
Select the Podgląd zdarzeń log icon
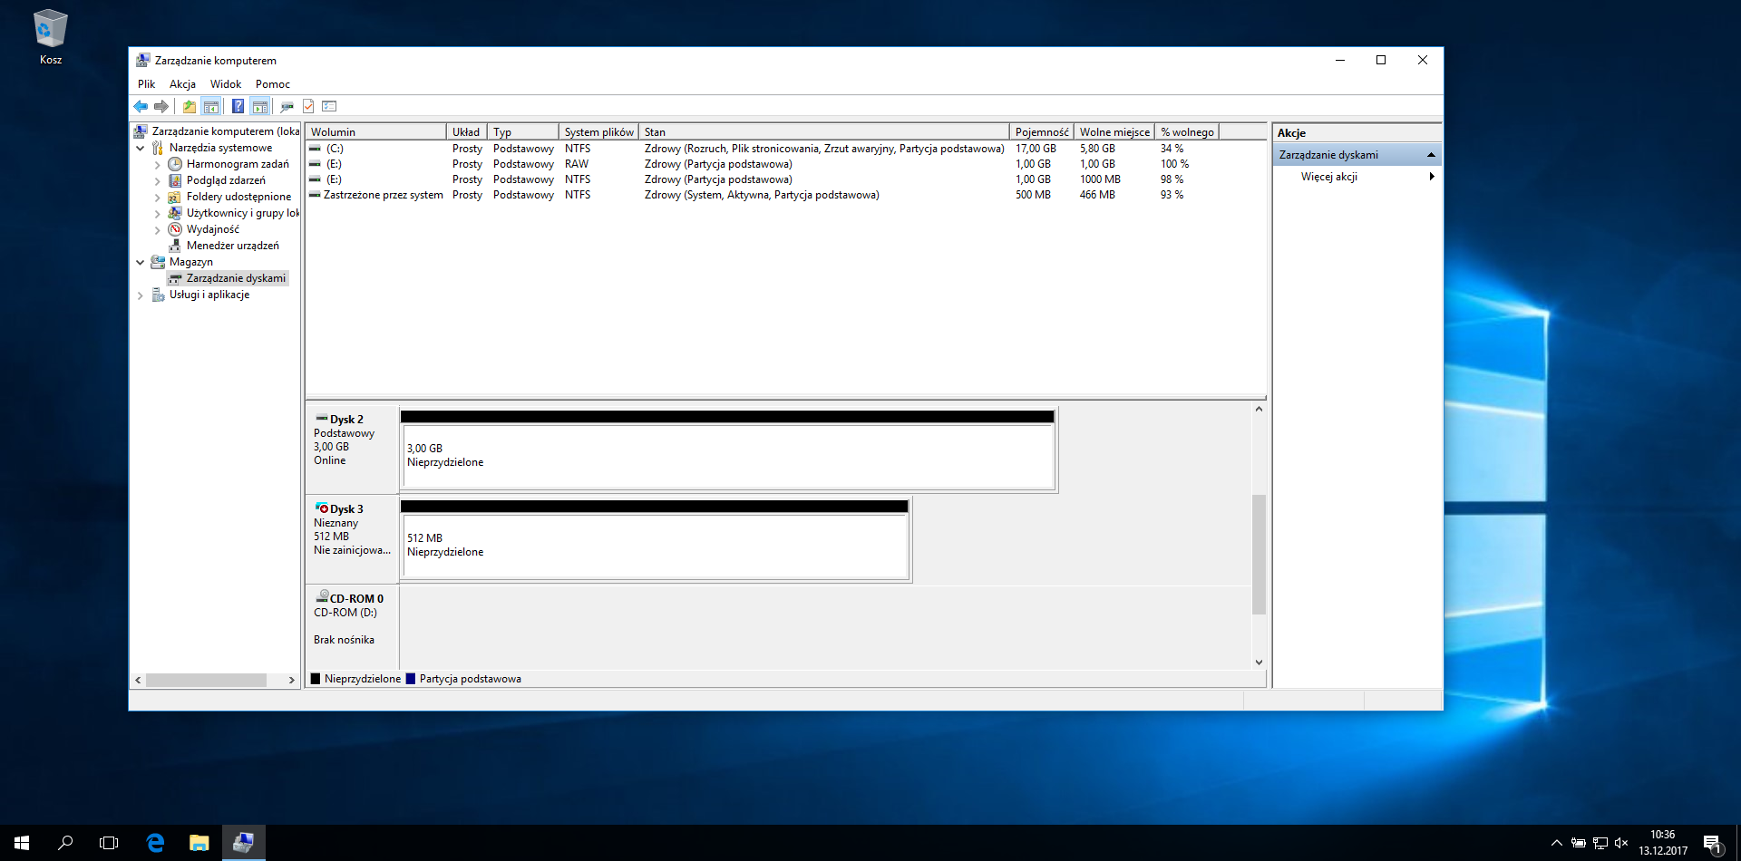175,180
